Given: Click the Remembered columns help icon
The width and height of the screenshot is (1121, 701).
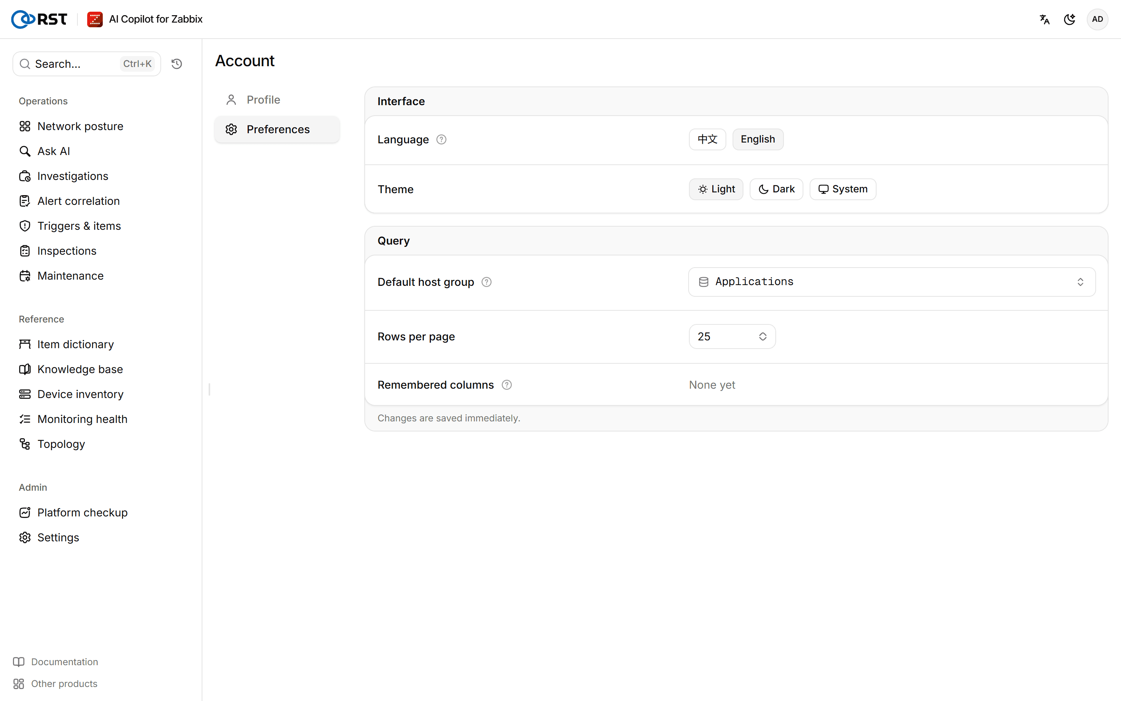Looking at the screenshot, I should [507, 385].
